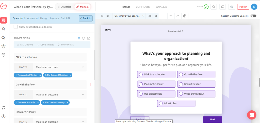The height and width of the screenshot is (123, 260).
Task: Open options menu for Plan meticulously
Action: click(90, 112)
